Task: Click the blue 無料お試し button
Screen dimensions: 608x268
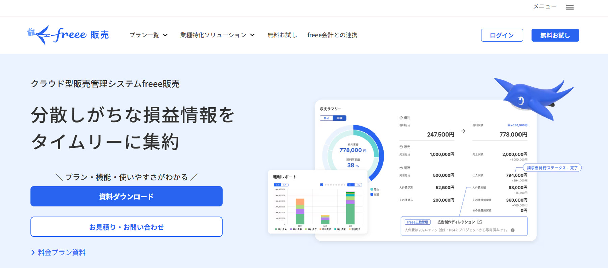Action: click(x=555, y=35)
